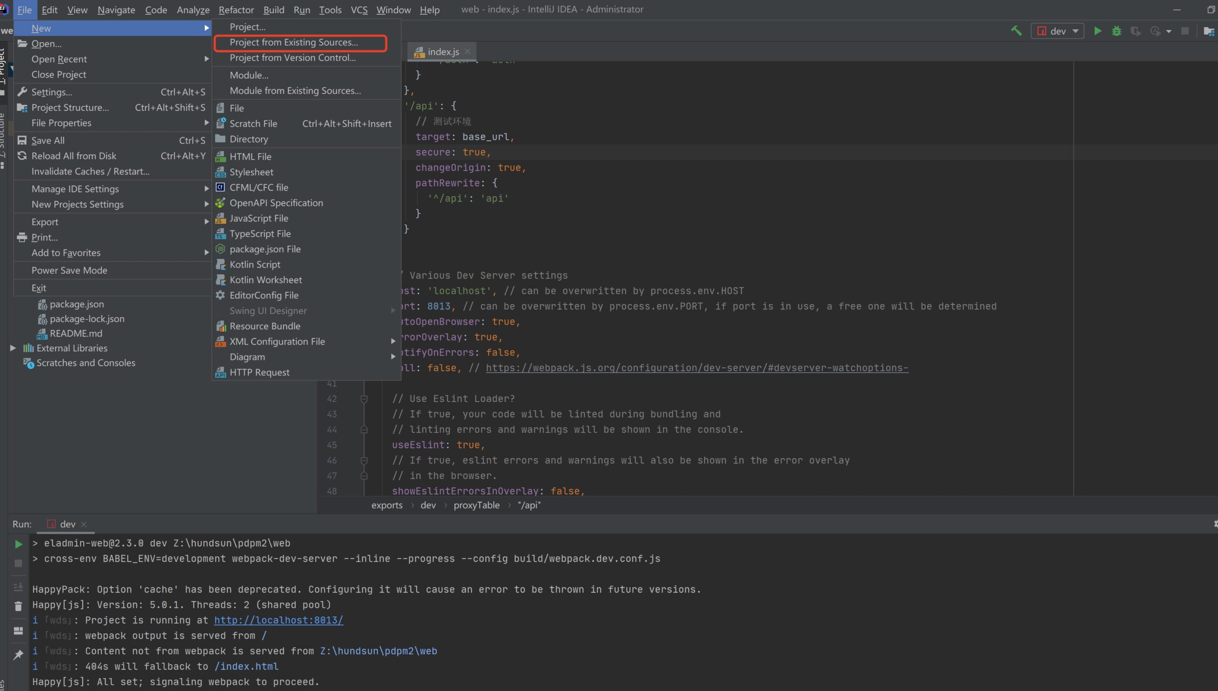Toggle fold marker on line 42
1218x691 pixels.
tap(364, 399)
